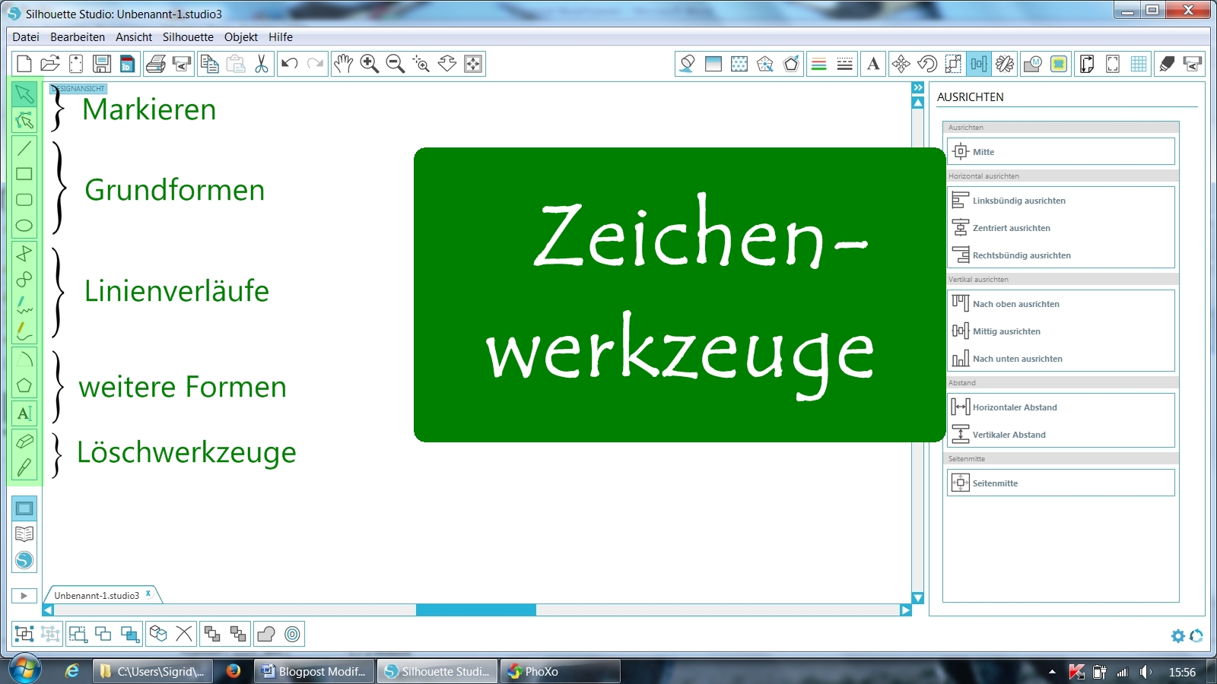Open the Library view icon

(x=24, y=534)
